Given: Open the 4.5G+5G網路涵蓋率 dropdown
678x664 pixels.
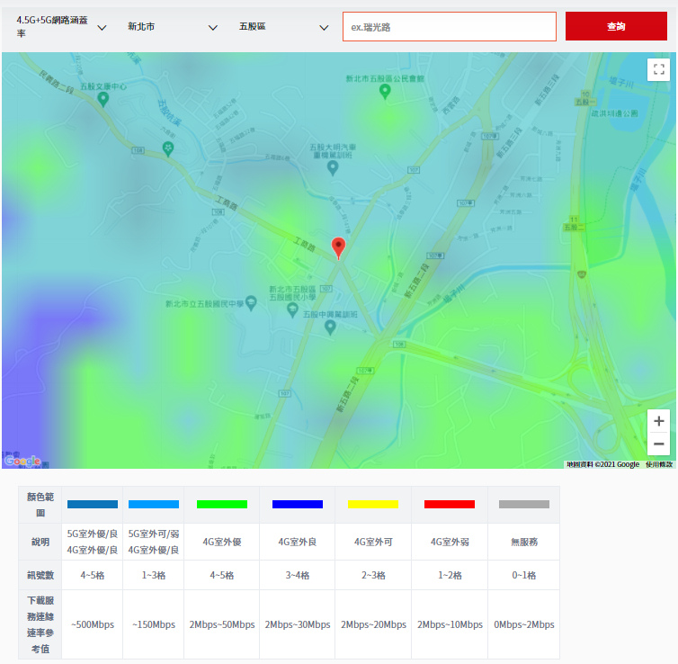Looking at the screenshot, I should coord(61,27).
